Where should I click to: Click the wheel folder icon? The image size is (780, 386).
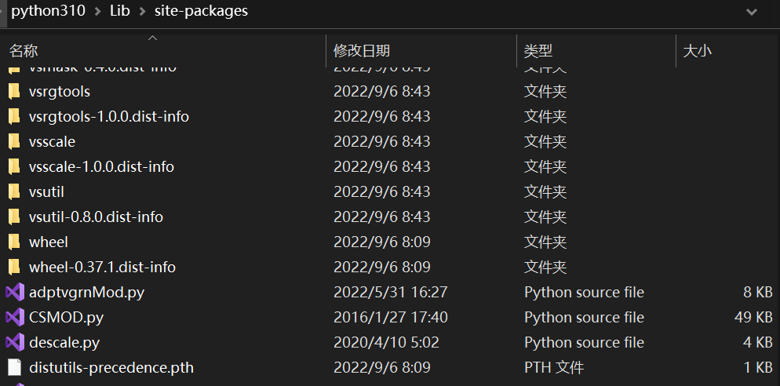pyautogui.click(x=14, y=242)
